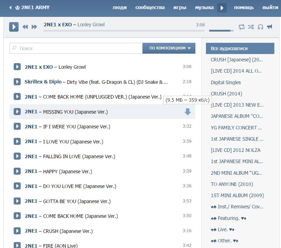281x248 pixels.
Task: Play DO YOU LOVE ME (Japanese Ver.)
Action: pyautogui.click(x=17, y=186)
